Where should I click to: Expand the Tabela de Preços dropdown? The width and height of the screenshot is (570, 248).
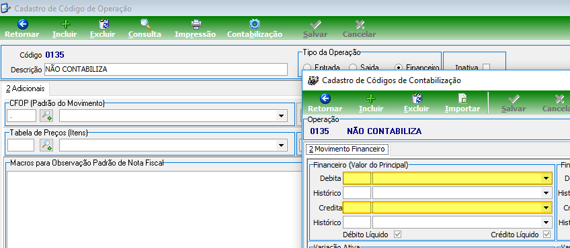[x=281, y=145]
